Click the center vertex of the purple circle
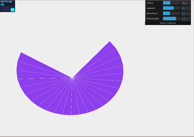Viewport: 194px width, 137px height. pos(72,78)
